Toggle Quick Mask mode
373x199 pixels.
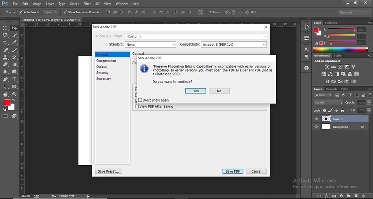pos(5,116)
